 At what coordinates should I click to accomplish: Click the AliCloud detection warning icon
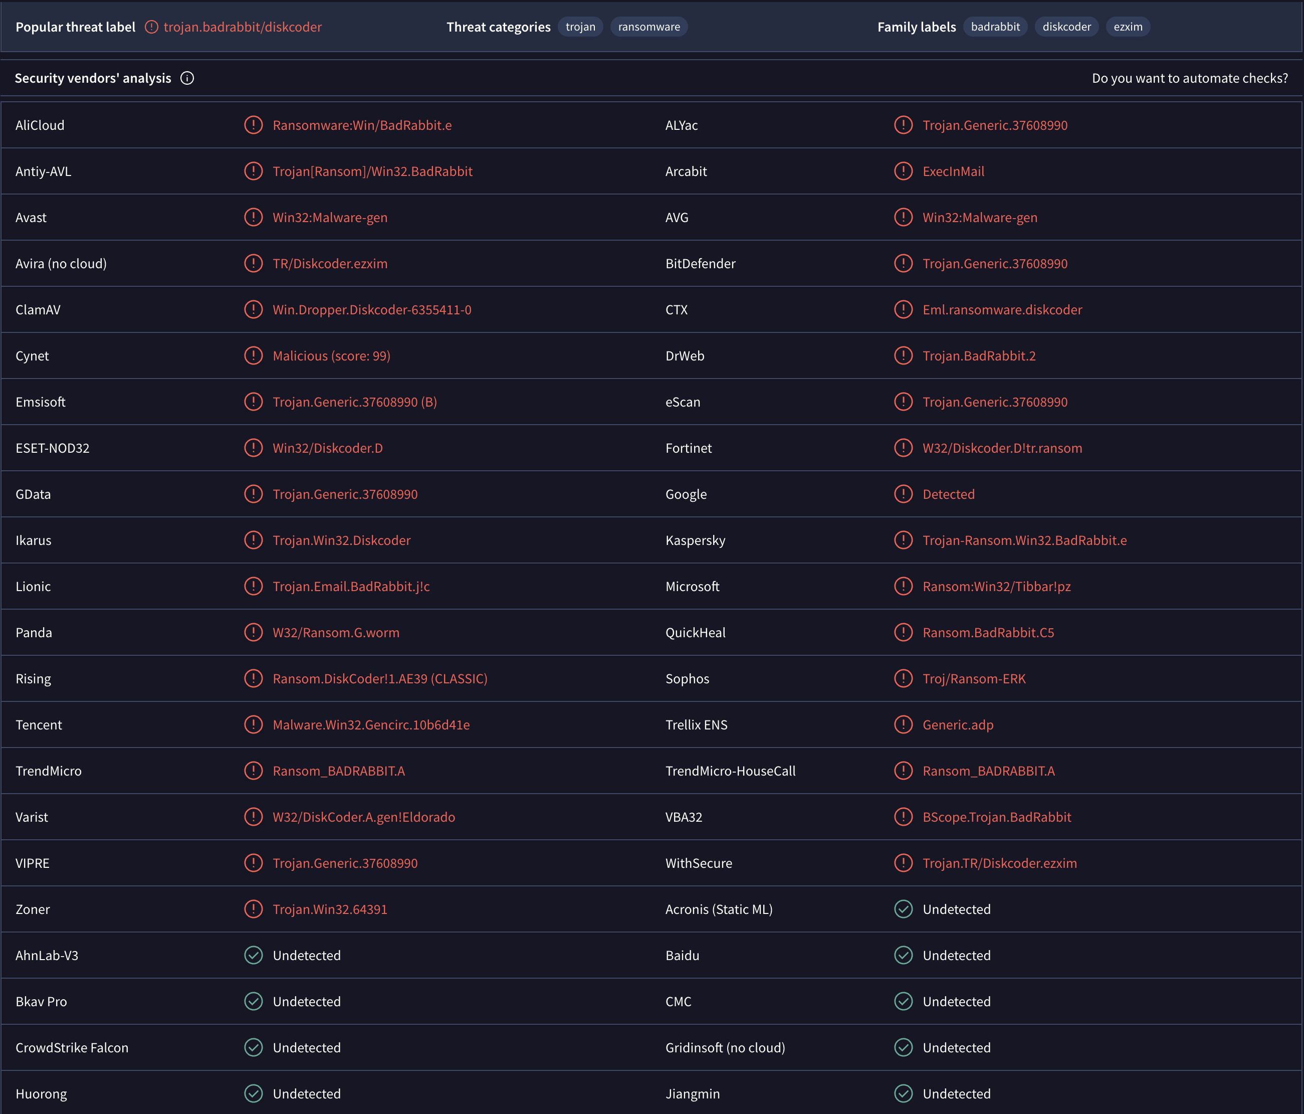point(253,125)
